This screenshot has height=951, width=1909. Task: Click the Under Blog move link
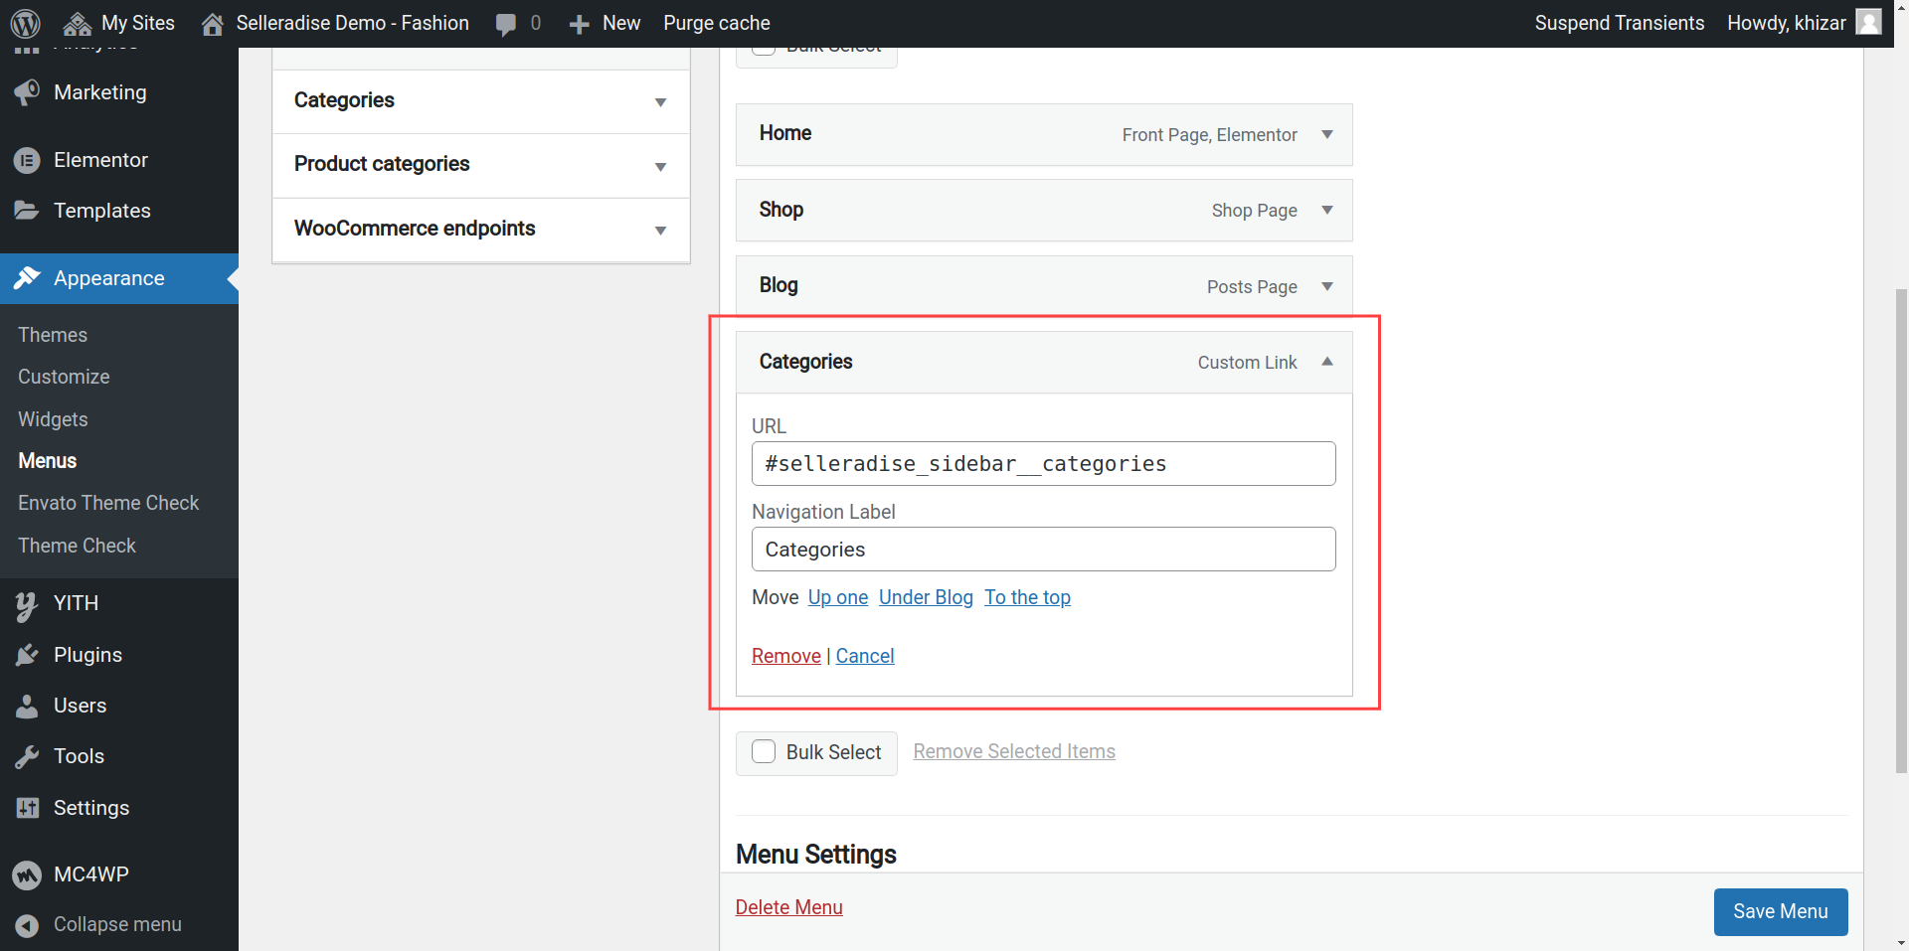coord(926,597)
